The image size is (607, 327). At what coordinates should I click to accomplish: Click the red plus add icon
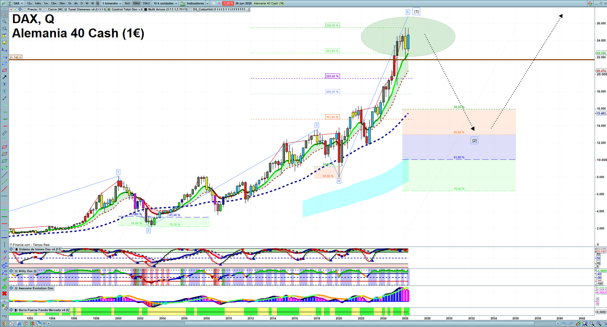tap(11, 9)
